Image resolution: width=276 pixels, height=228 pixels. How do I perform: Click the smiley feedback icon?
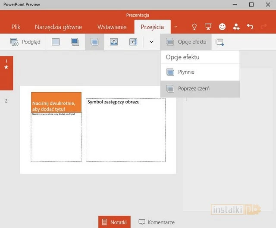[222, 27]
